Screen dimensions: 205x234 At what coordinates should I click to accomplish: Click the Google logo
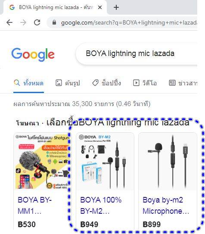(x=33, y=55)
